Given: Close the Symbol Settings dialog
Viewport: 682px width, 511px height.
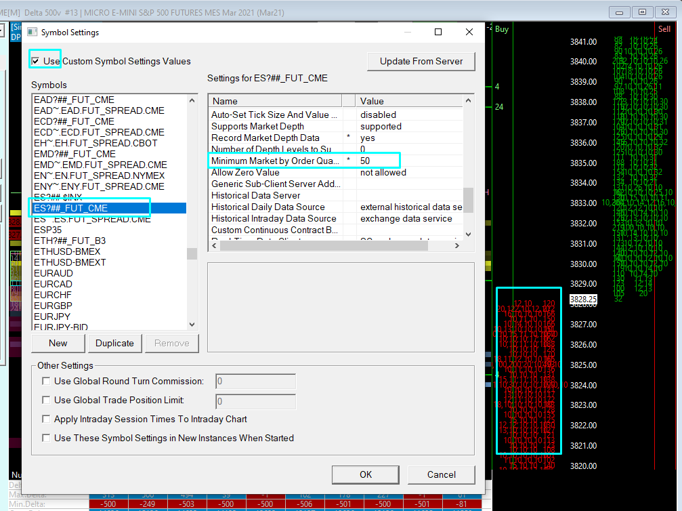Looking at the screenshot, I should 469,32.
